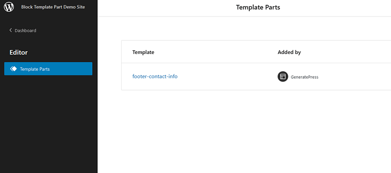Click blank row space between footer-contact-info and GeneratePress

pyautogui.click(x=226, y=77)
